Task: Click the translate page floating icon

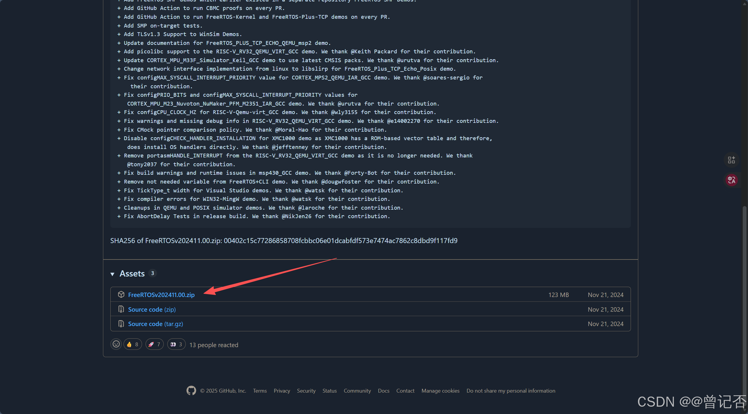Action: 732,180
